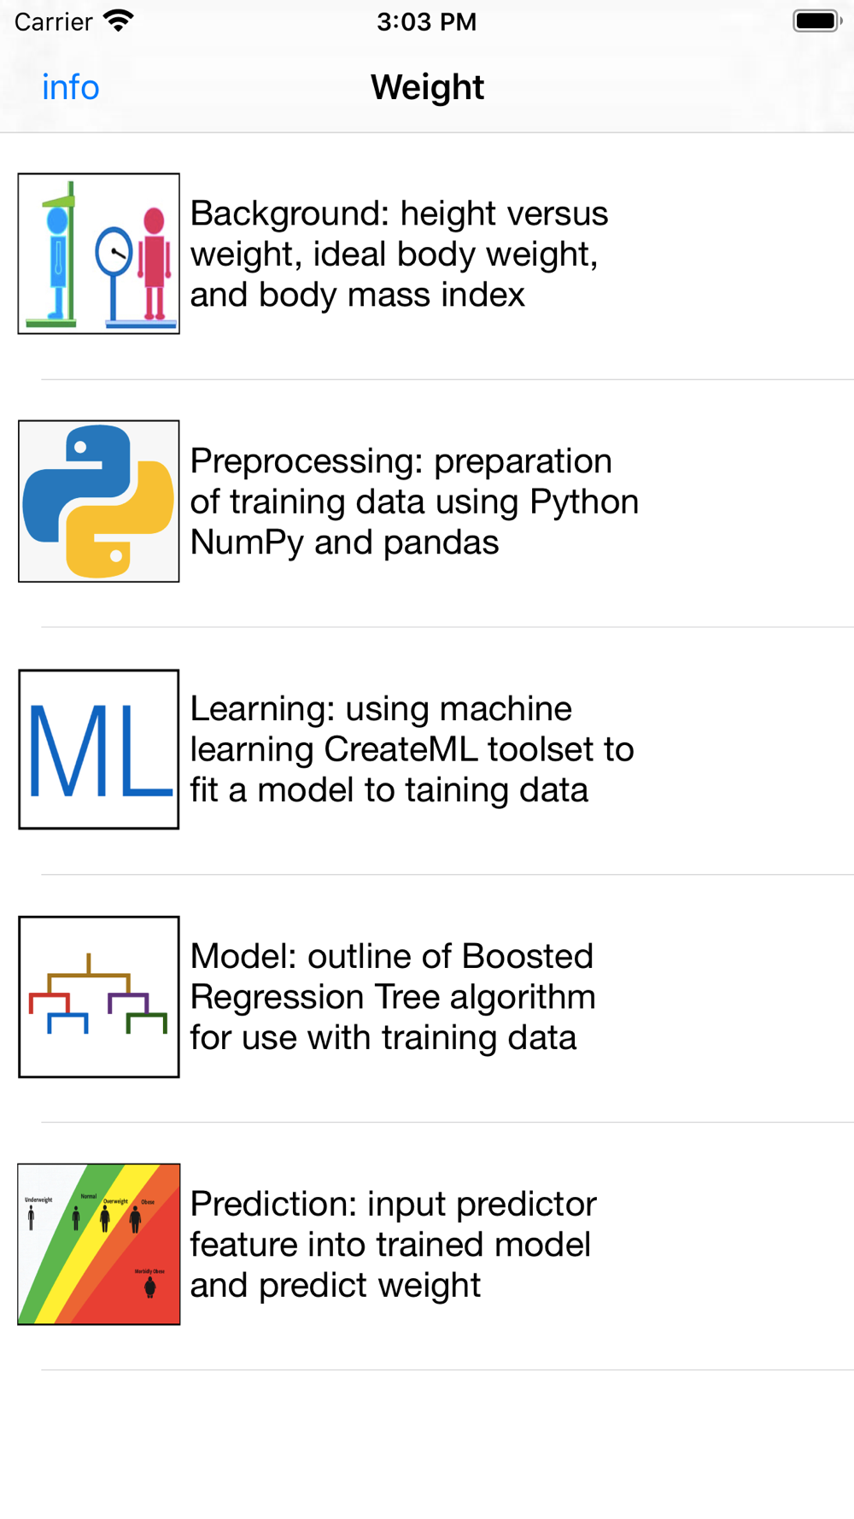Tap the Morbidly Obese figure in BMI chart
854x1519 pixels.
pyautogui.click(x=149, y=1287)
